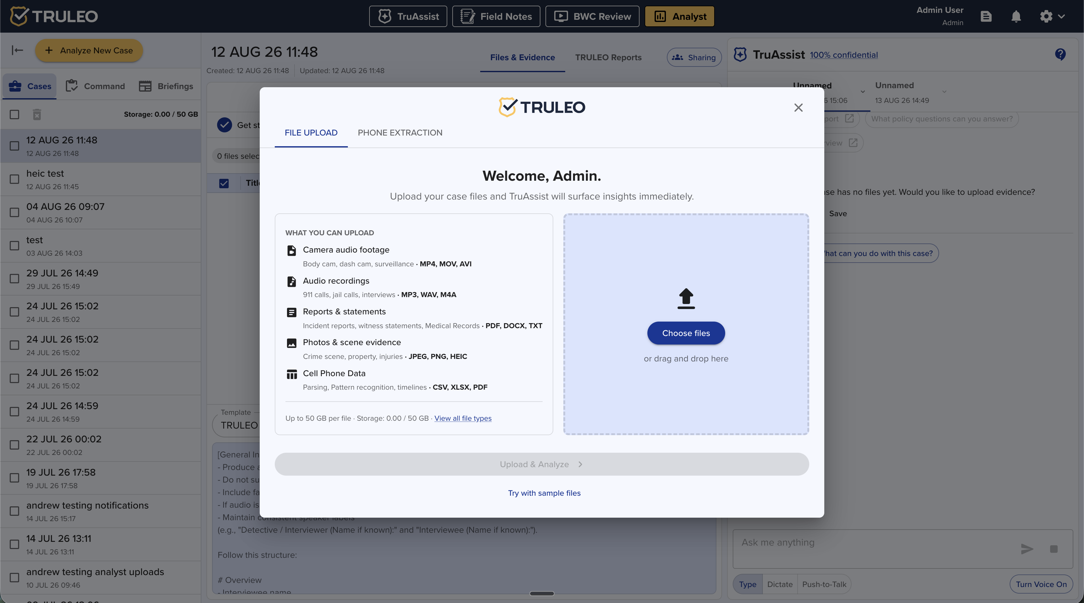Check the 'heic test' case checkbox
This screenshot has width=1084, height=603.
(14, 179)
